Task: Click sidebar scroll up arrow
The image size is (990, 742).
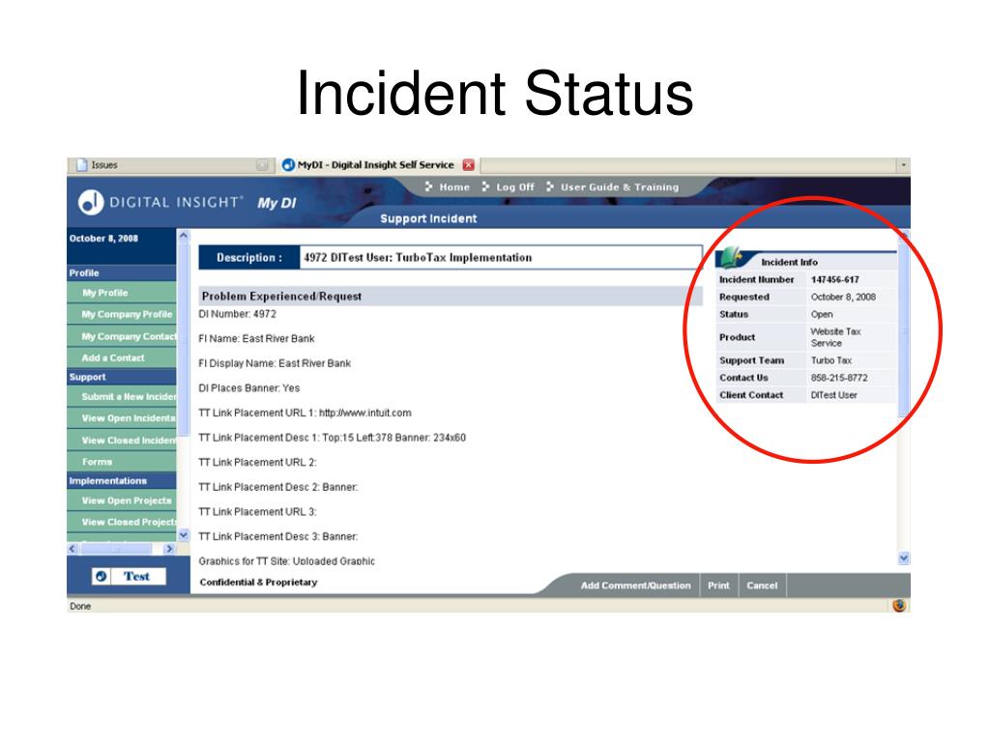Action: 184,236
